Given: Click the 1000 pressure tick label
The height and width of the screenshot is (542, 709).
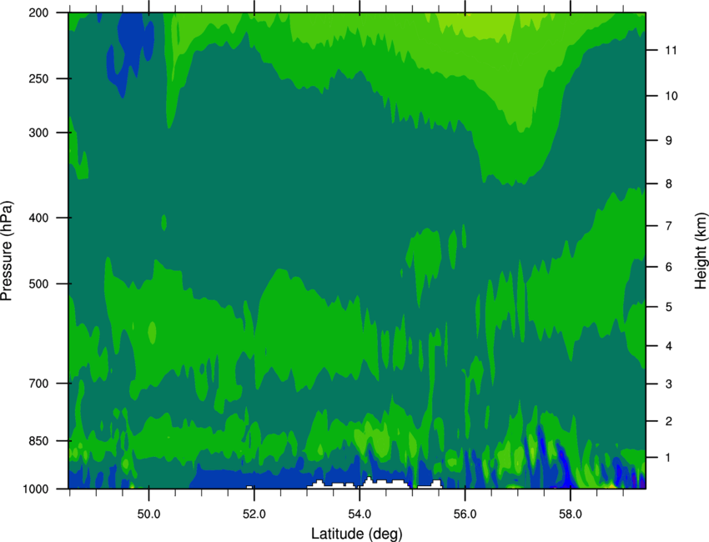Looking at the screenshot, I should (x=35, y=489).
